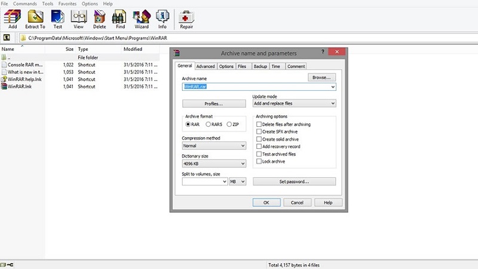Select the General tab
Screen dimensions: 478x269
tap(185, 66)
